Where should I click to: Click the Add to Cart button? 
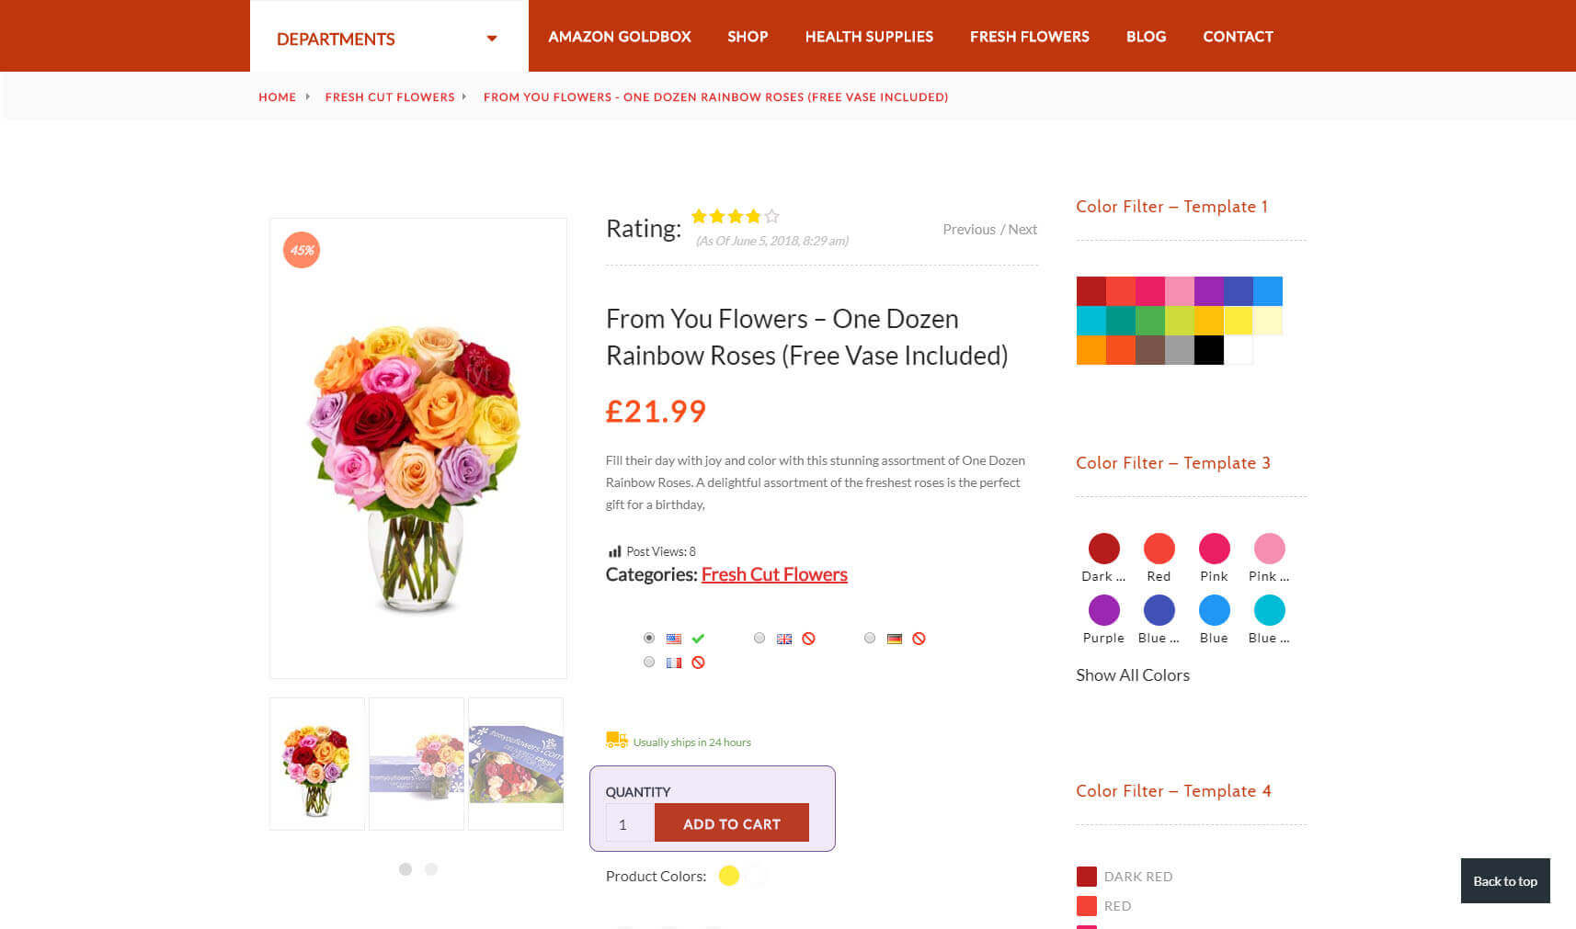pyautogui.click(x=732, y=823)
